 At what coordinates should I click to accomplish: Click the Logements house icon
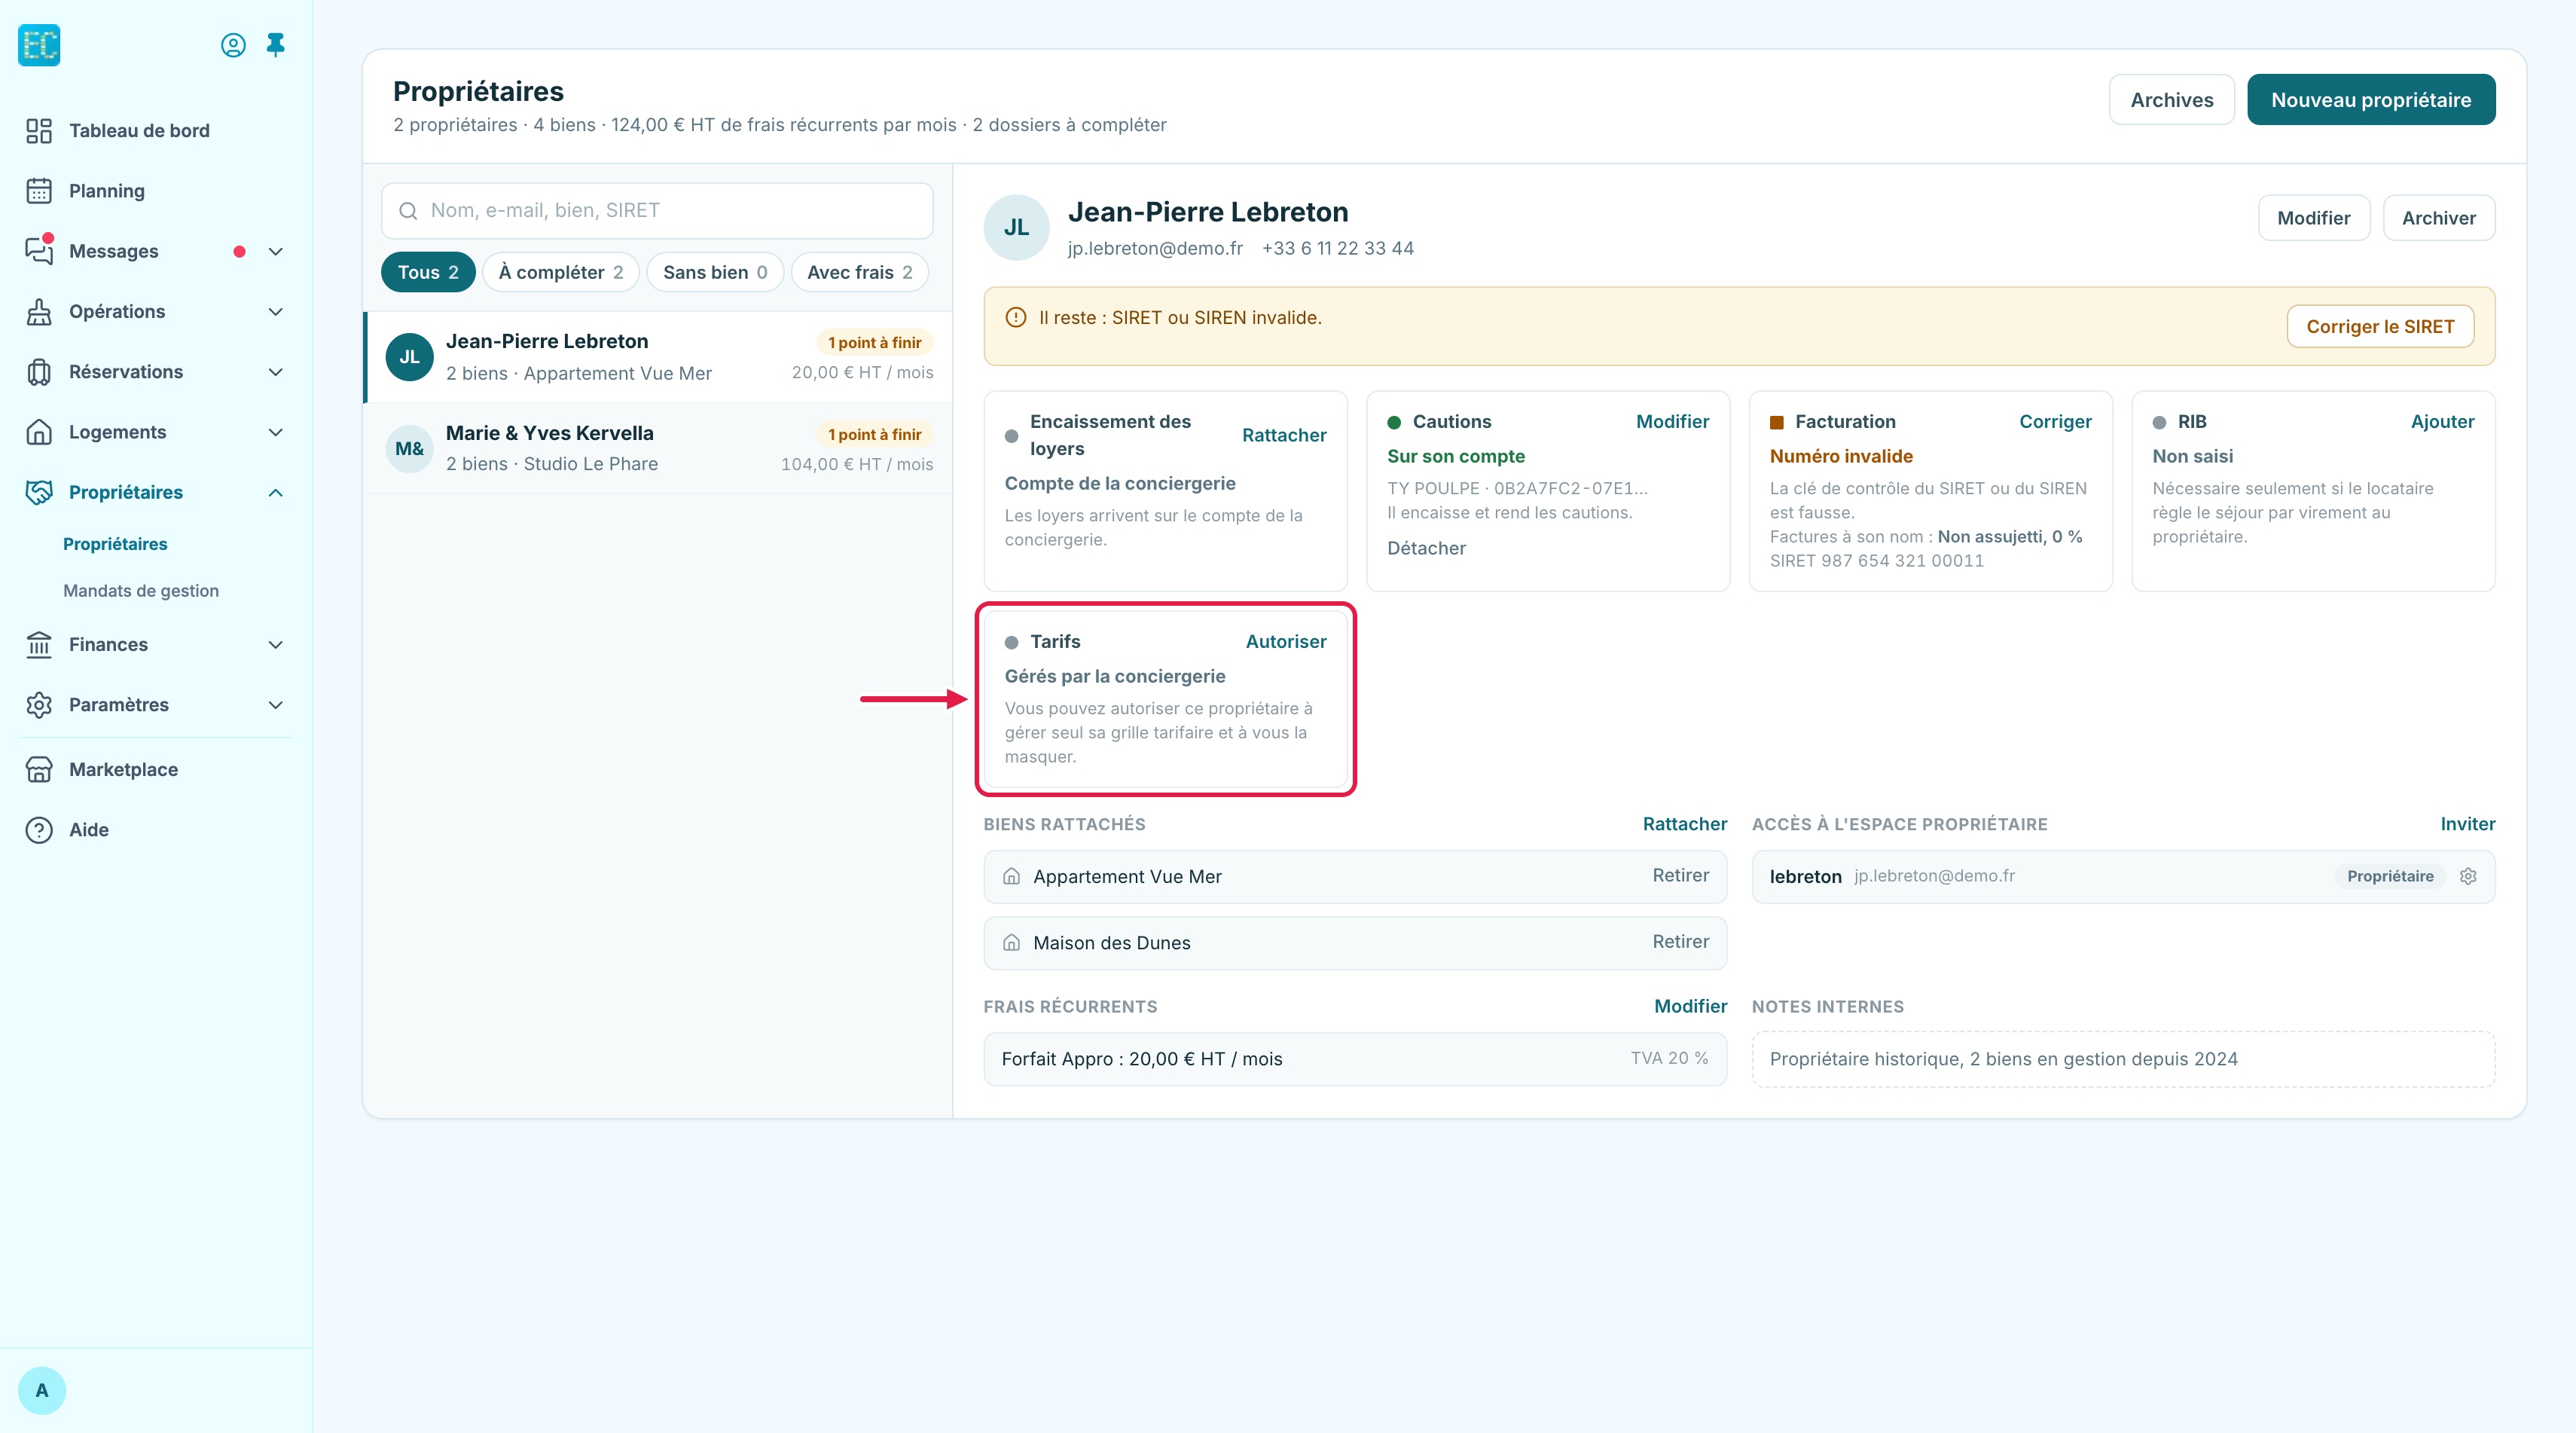[39, 432]
